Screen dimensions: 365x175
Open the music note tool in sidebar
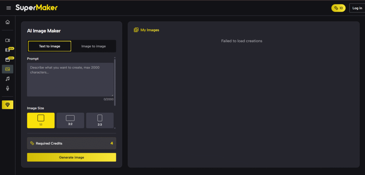[8, 79]
